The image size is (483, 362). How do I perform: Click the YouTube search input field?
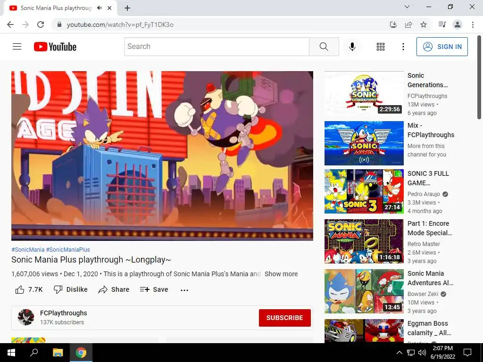217,47
